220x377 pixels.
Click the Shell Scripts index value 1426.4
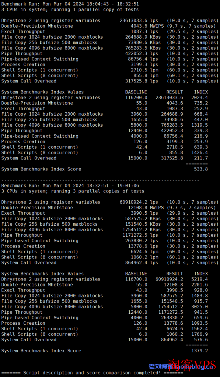tap(199, 153)
